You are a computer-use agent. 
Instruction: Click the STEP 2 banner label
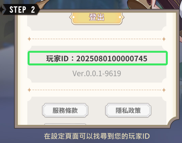(22, 9)
